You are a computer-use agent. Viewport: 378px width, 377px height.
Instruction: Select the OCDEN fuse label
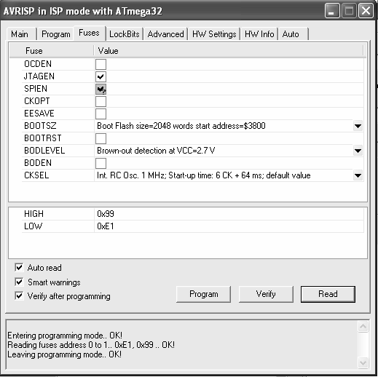pos(38,64)
